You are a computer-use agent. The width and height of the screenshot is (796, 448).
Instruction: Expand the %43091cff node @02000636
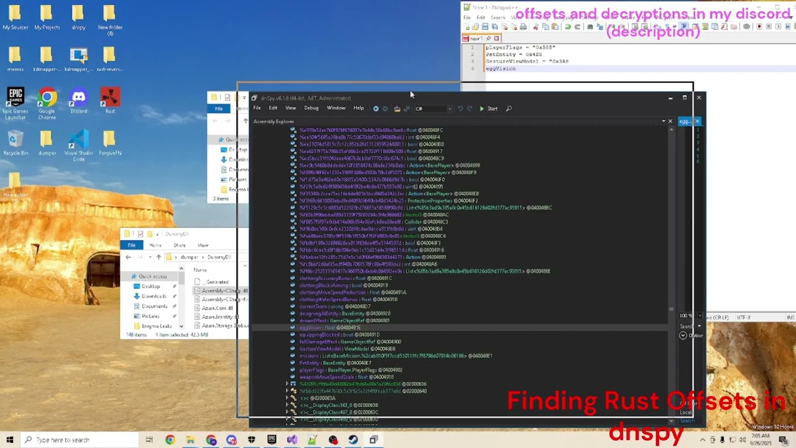[x=287, y=384]
